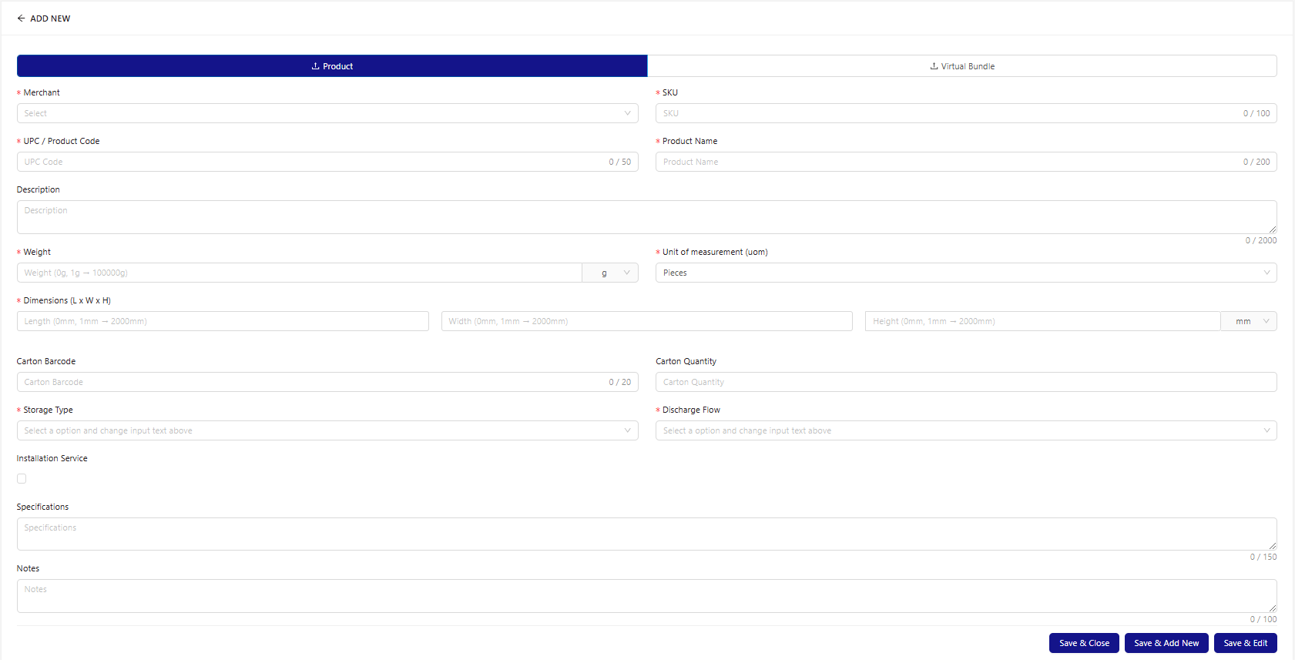Open the Unit of measurement Pieces dropdown

pos(966,273)
